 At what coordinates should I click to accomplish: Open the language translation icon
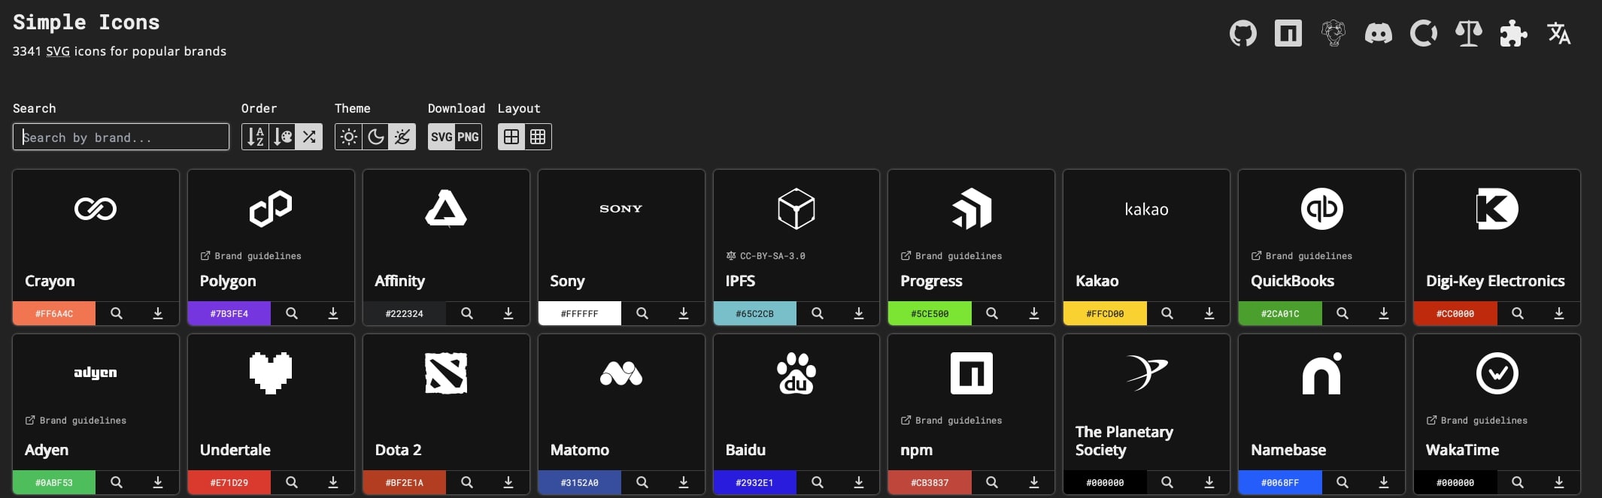(1558, 33)
